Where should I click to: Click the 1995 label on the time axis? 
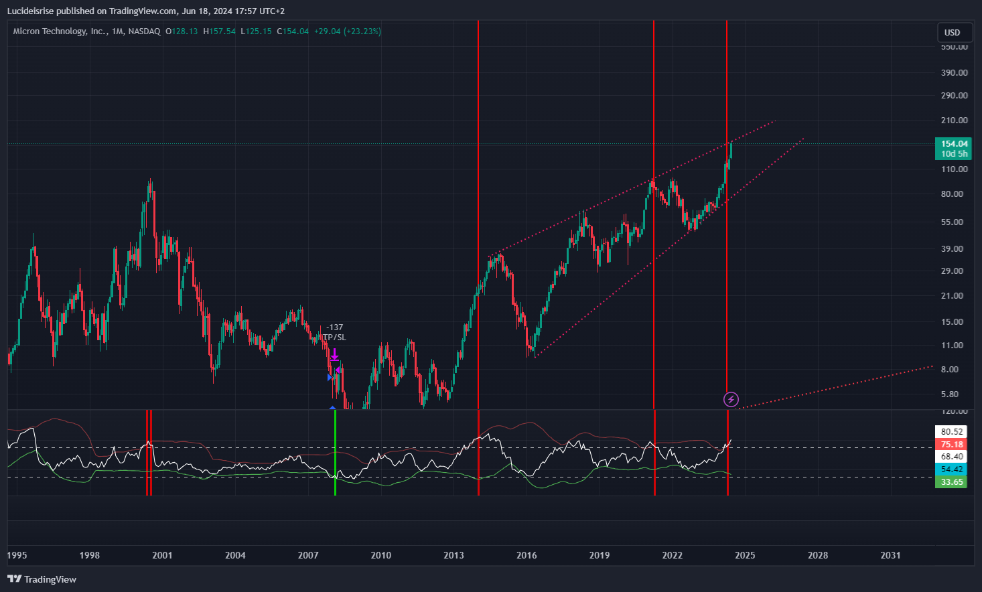(17, 555)
